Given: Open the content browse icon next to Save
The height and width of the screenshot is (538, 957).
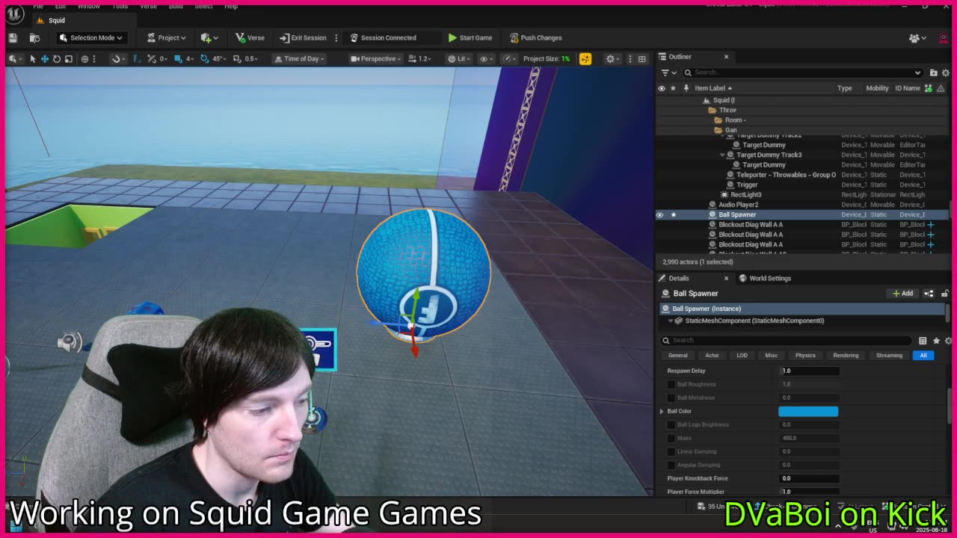Looking at the screenshot, I should [34, 37].
